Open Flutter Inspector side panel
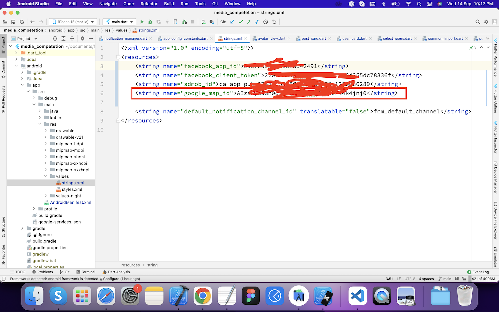 (495, 137)
